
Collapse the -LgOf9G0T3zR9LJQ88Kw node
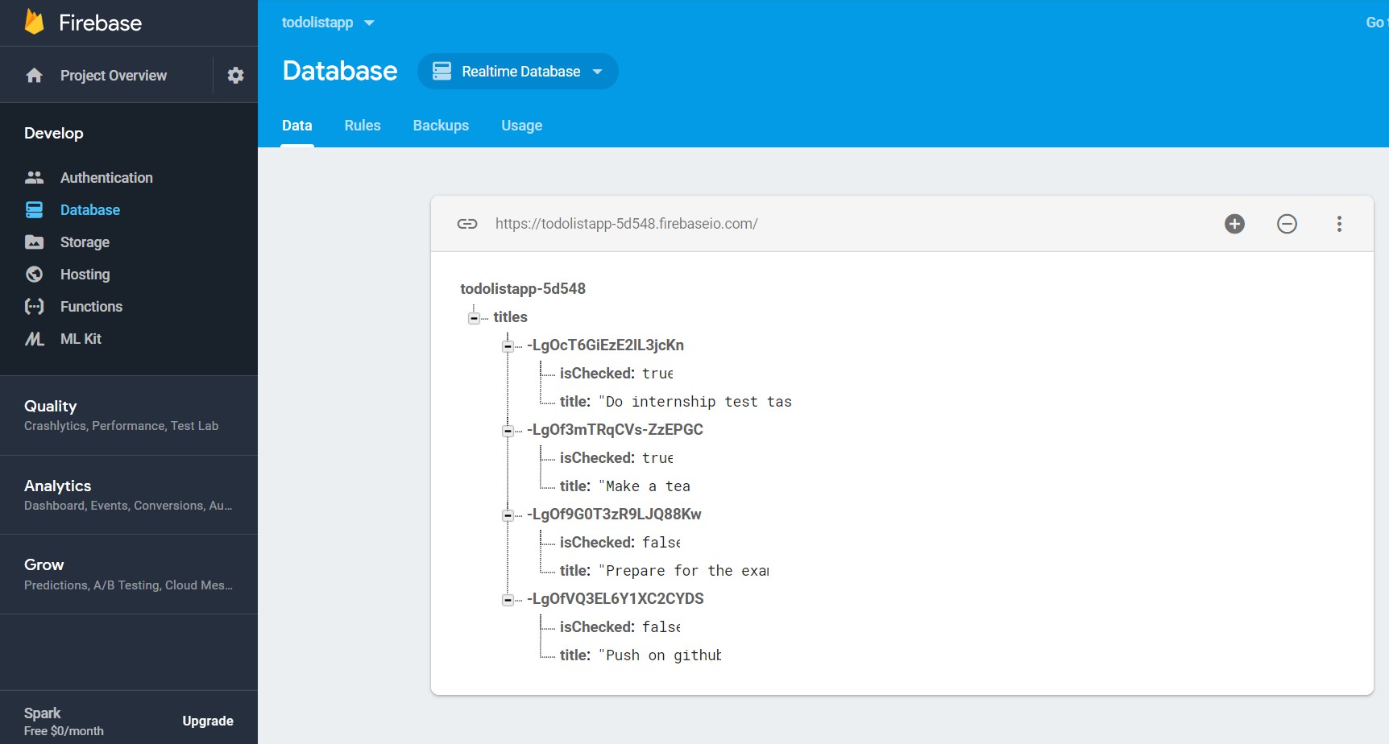point(508,515)
